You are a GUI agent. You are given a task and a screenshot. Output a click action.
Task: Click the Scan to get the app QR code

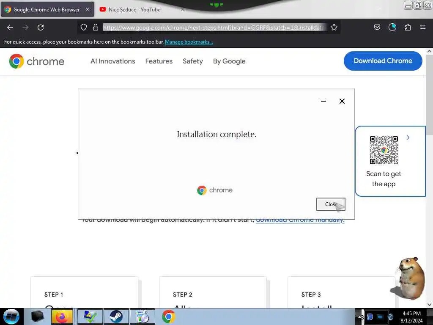(384, 150)
